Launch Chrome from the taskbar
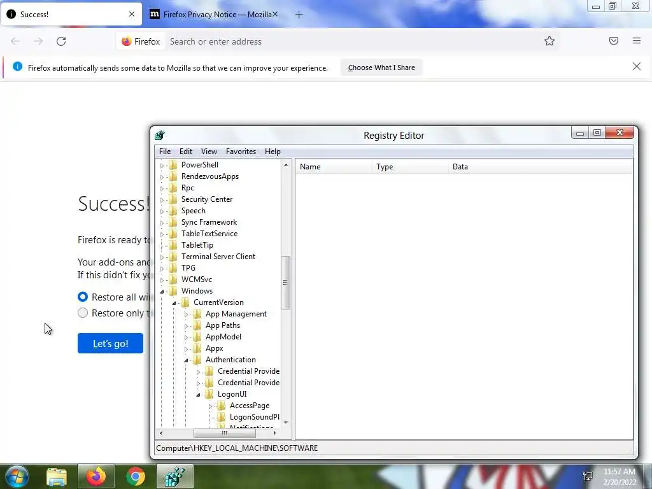Viewport: 652px width, 489px height. click(x=135, y=477)
